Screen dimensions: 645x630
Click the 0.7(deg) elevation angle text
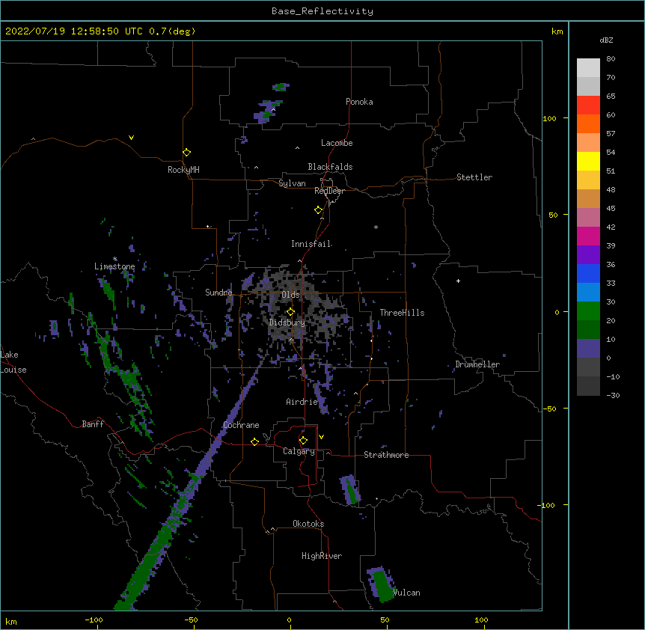point(172,31)
